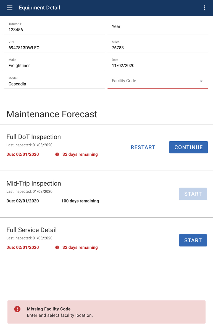Expand the Facility Code dropdown arrow
The width and height of the screenshot is (213, 331).
[201, 81]
